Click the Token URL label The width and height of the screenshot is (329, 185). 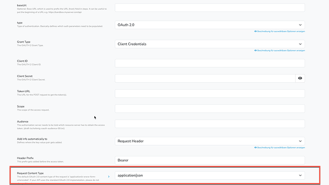click(23, 91)
